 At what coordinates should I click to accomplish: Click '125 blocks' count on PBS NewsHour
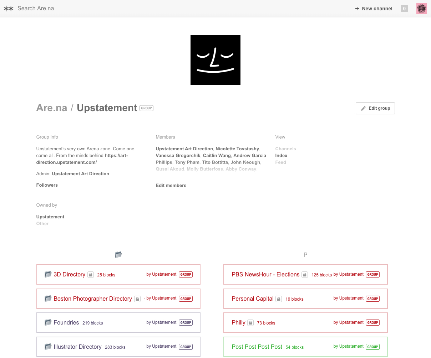coord(321,275)
